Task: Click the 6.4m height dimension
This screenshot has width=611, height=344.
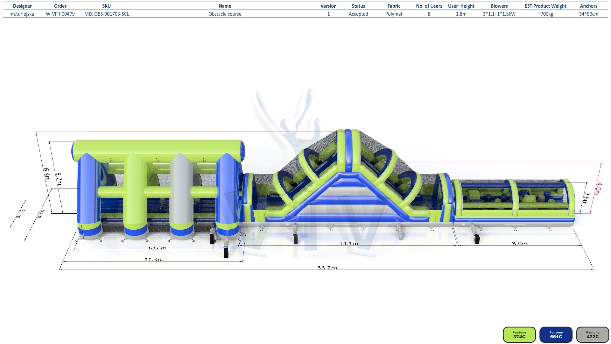Action: [x=47, y=174]
